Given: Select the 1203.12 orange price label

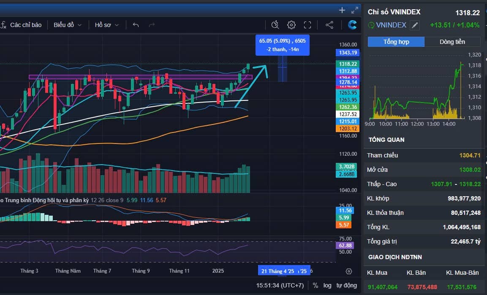Looking at the screenshot, I should [x=348, y=128].
